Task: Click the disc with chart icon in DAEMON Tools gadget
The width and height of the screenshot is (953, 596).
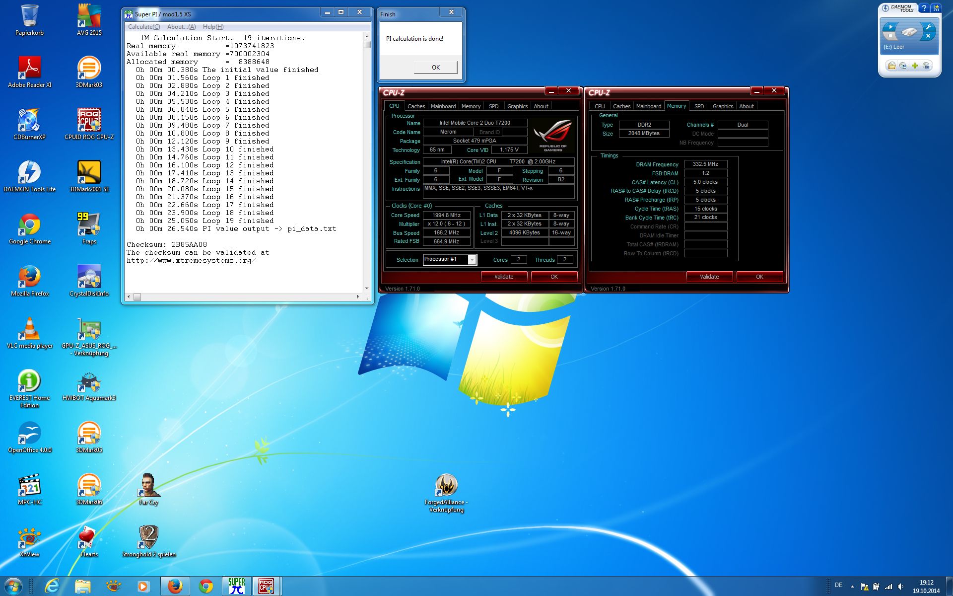Action: coord(927,66)
